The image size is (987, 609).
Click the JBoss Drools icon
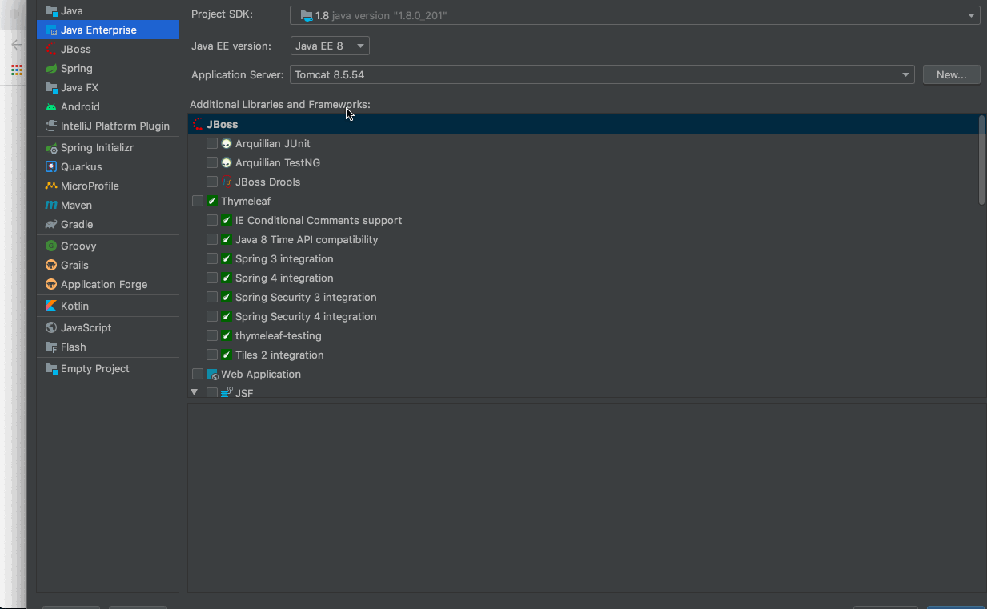[227, 182]
